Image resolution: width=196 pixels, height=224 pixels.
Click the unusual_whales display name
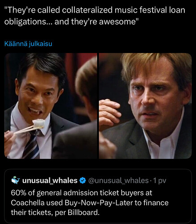point(50,180)
